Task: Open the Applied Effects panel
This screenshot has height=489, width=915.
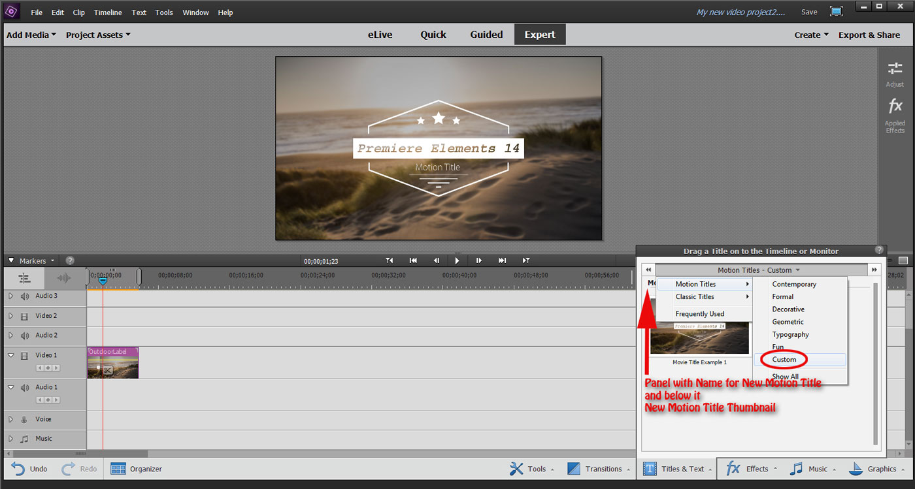Action: (x=895, y=116)
